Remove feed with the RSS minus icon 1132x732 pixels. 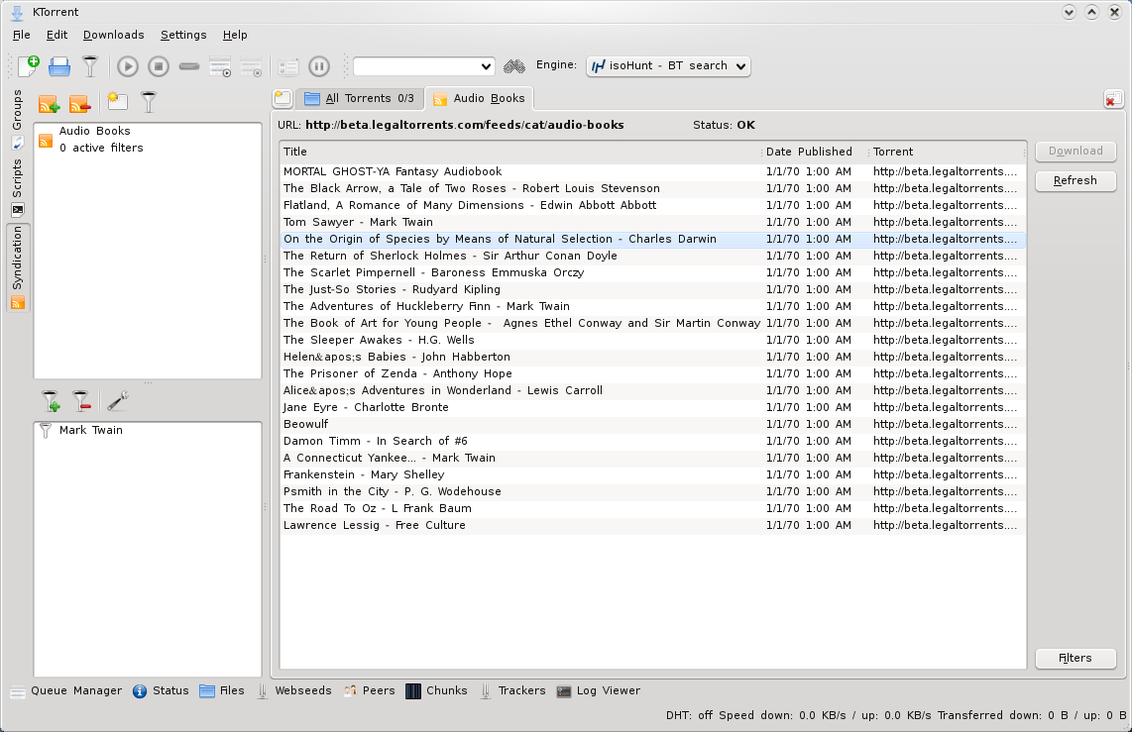click(x=79, y=104)
